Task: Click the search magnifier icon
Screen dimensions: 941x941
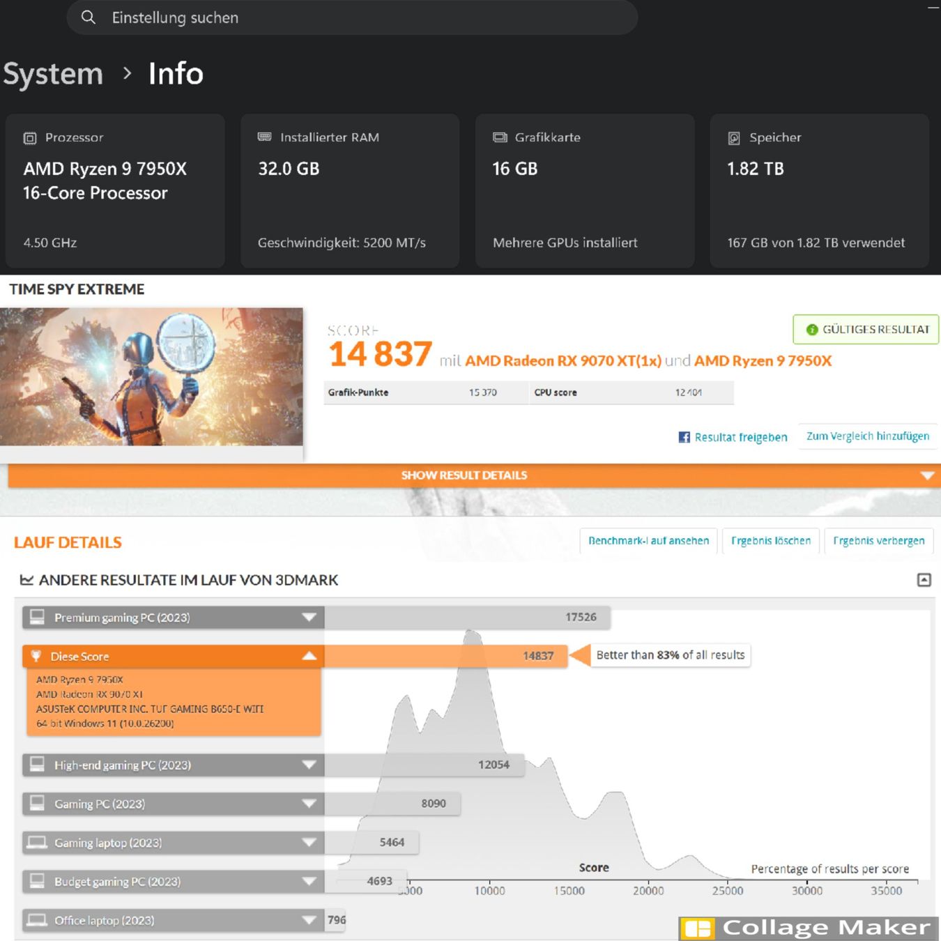Action: pos(88,17)
